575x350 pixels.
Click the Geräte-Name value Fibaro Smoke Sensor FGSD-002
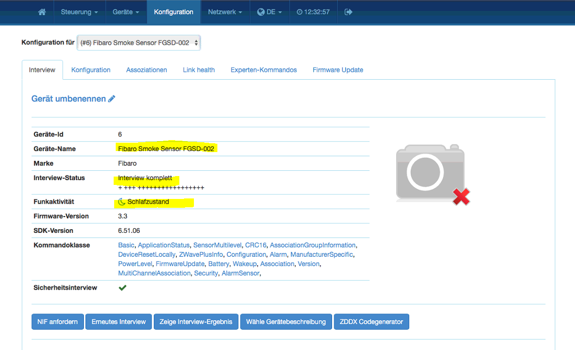click(x=166, y=149)
